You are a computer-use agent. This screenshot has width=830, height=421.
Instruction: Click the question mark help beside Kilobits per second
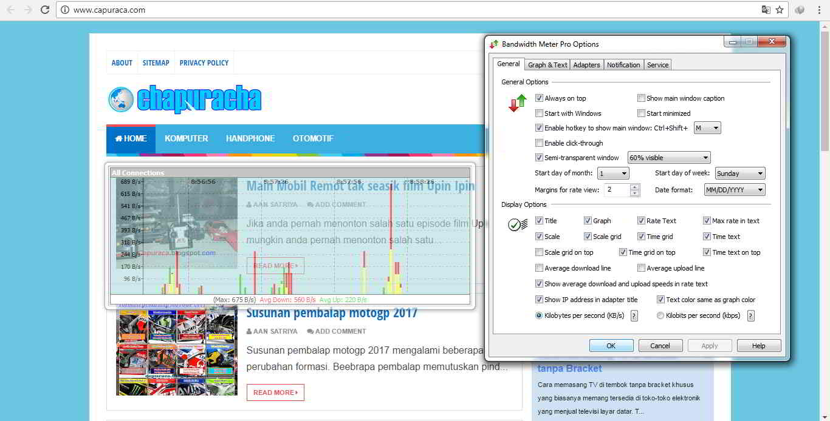pyautogui.click(x=751, y=315)
